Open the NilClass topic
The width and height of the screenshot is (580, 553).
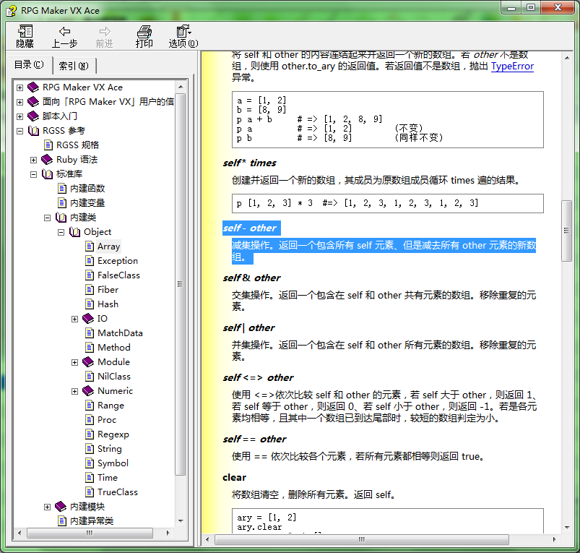tap(114, 376)
